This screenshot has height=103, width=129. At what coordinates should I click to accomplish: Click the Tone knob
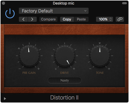(100, 56)
